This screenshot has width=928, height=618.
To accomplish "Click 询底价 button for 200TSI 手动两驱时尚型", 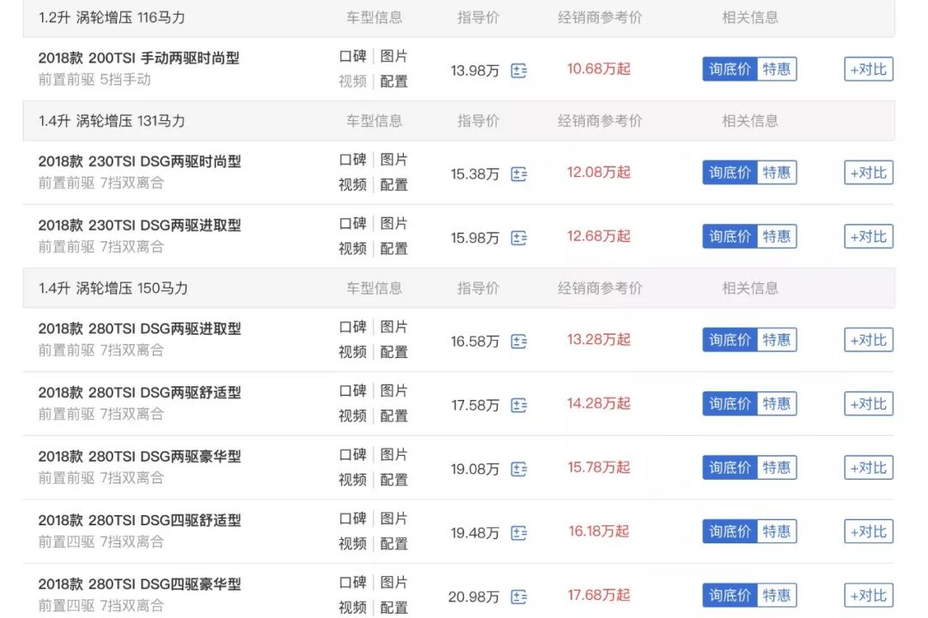I will point(730,70).
